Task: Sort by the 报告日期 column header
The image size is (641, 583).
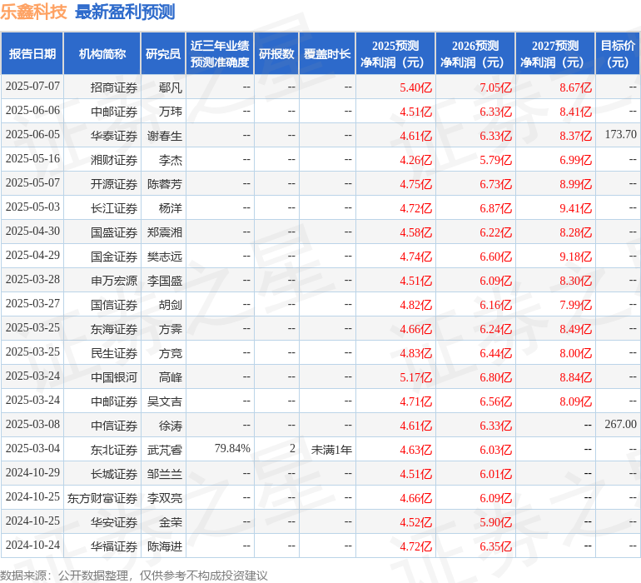Action: [x=32, y=54]
